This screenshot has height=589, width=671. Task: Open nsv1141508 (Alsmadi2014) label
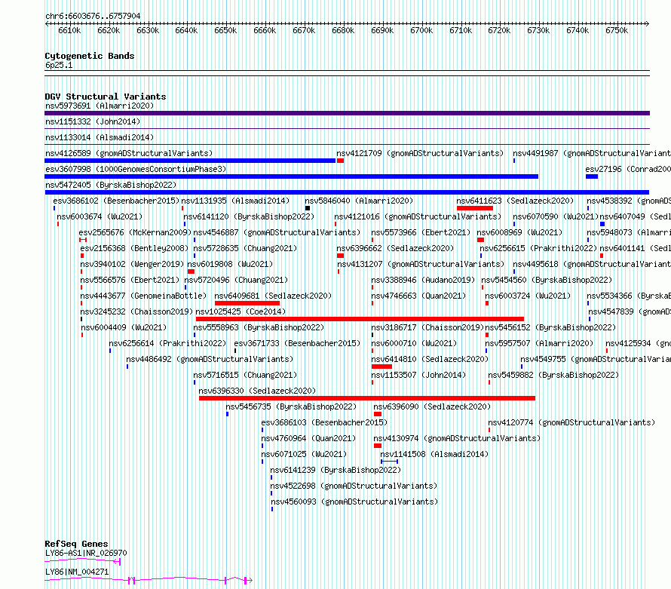[x=434, y=454]
